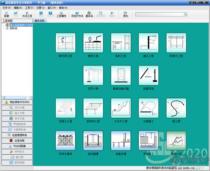Click the 添加模块 add module toolbar icon
Screen dimensions: 210x171
tap(100, 14)
